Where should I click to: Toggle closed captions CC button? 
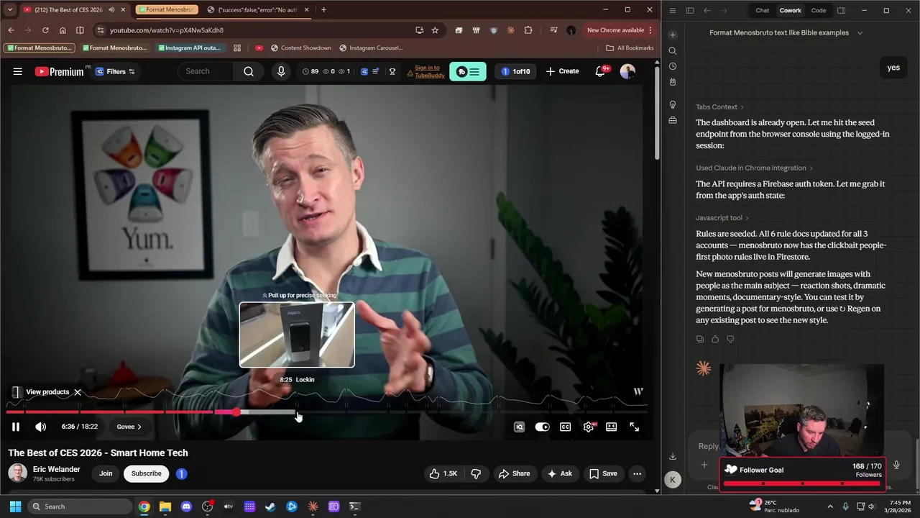(x=566, y=427)
